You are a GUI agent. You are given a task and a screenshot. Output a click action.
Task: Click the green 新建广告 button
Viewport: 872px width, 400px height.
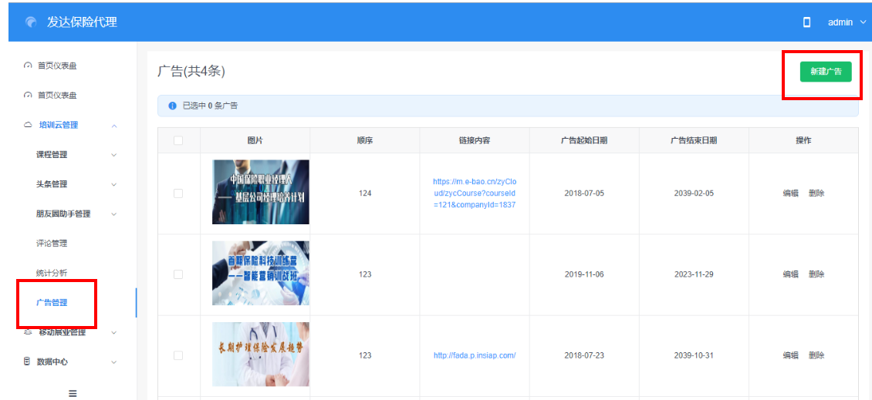tap(825, 72)
